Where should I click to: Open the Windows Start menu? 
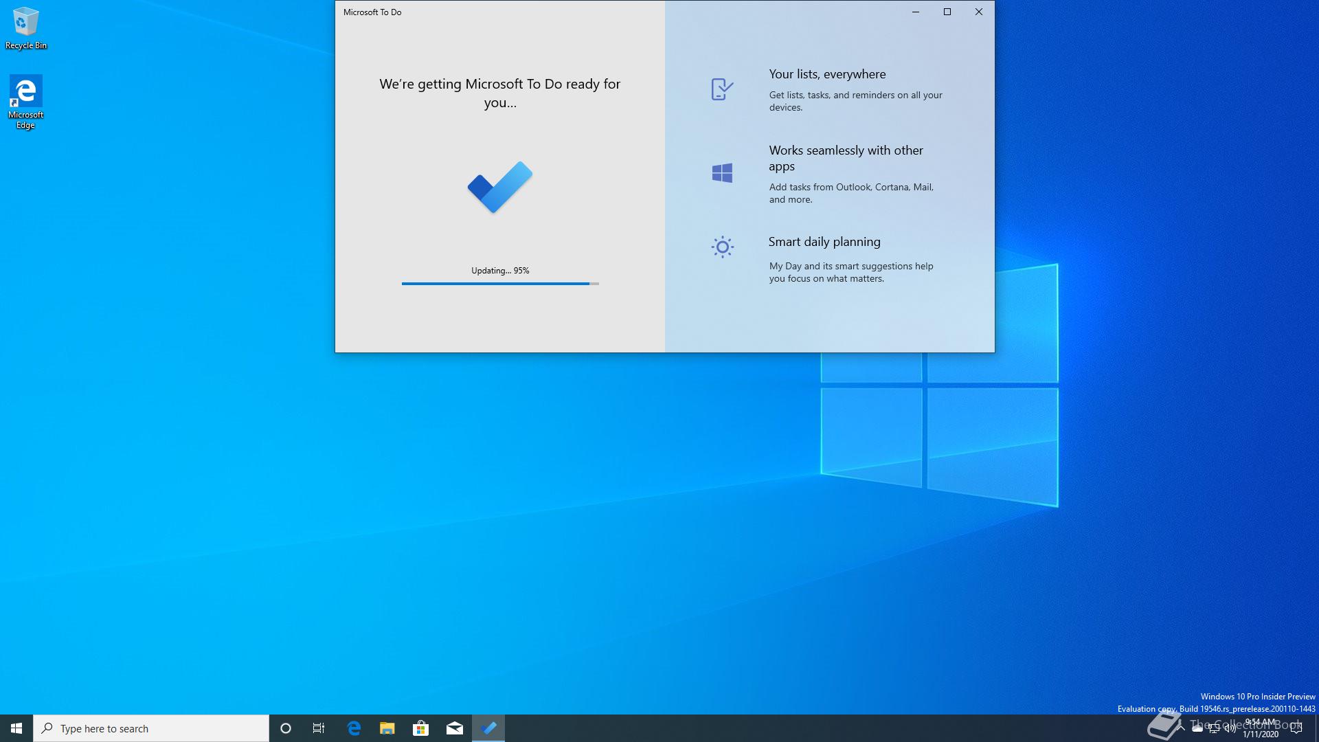click(x=16, y=728)
